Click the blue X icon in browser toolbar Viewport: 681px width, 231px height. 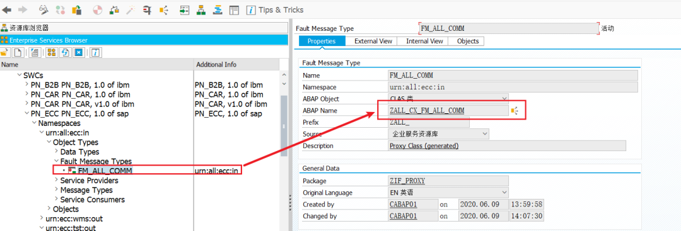click(79, 52)
